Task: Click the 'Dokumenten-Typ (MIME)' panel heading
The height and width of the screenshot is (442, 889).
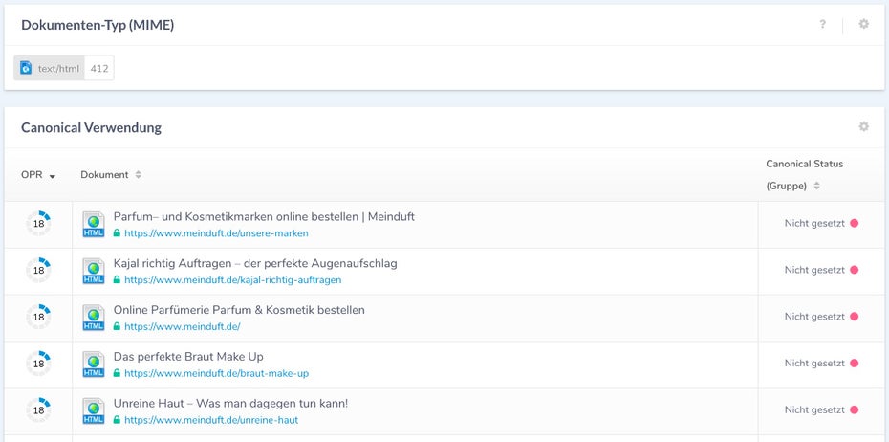Action: tap(98, 25)
